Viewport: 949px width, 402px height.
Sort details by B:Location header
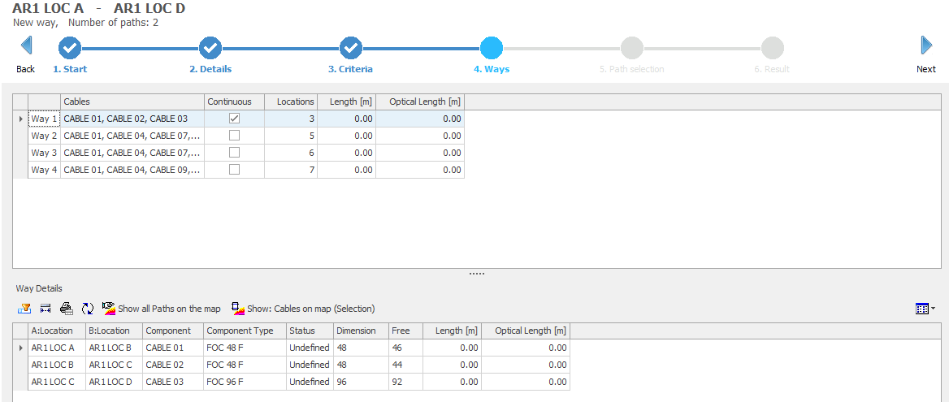click(115, 331)
